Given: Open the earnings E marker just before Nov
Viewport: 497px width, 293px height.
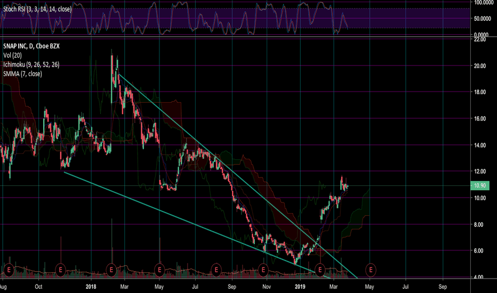Looking at the screenshot, I should pyautogui.click(x=263, y=270).
